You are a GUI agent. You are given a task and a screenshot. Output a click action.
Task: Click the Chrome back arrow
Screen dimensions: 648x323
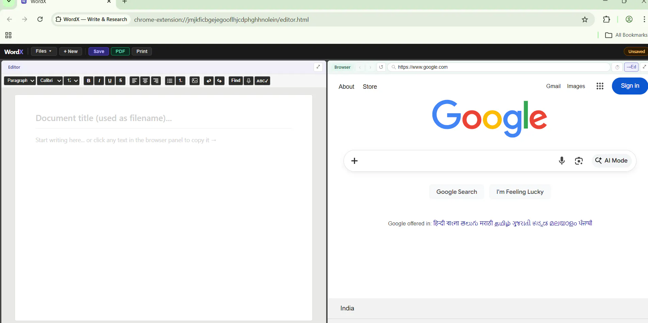tap(10, 19)
